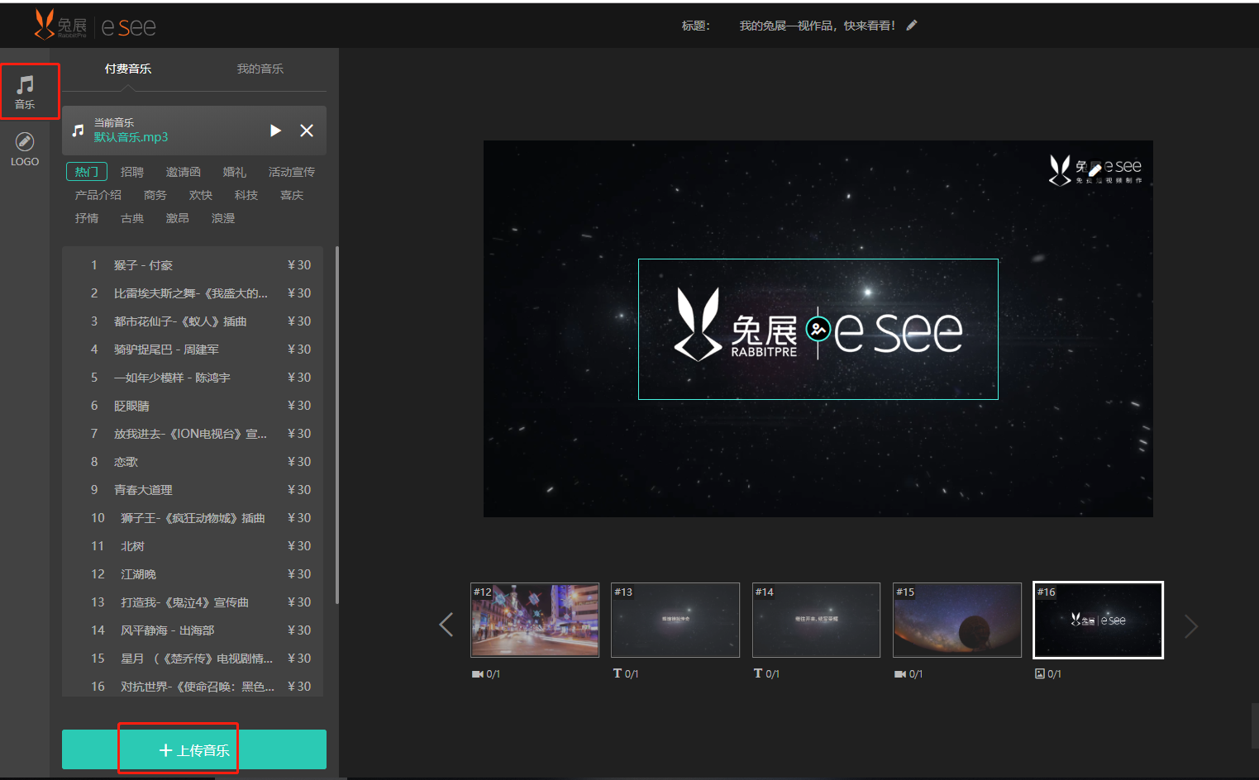This screenshot has height=780, width=1259.
Task: Choose song 北树
Action: [x=193, y=546]
